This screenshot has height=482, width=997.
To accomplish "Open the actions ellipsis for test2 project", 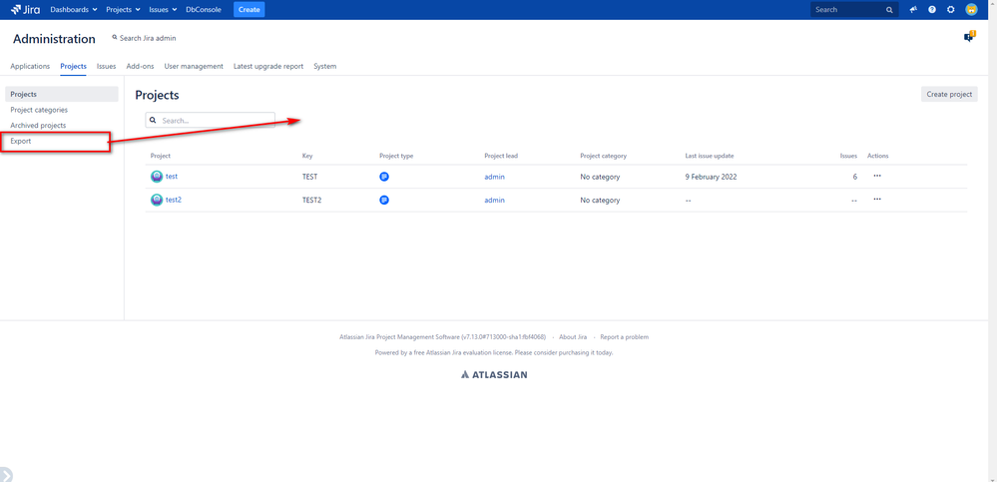I will pos(877,199).
